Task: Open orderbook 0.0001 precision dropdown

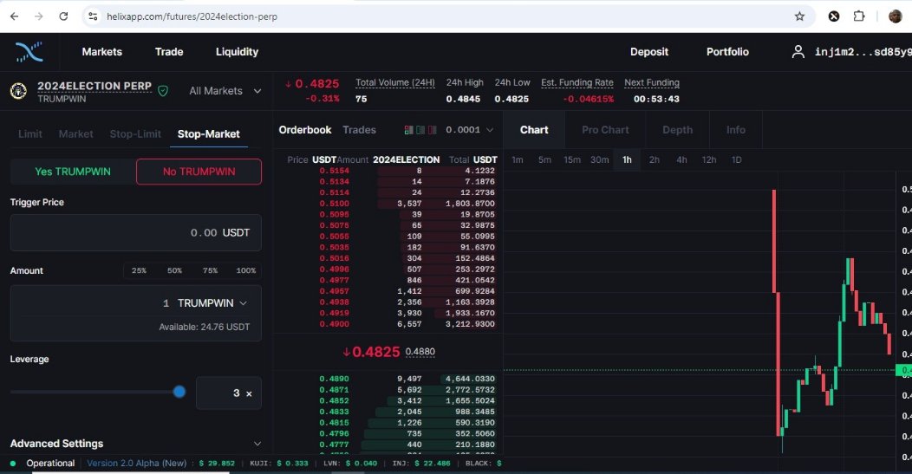Action: click(469, 130)
